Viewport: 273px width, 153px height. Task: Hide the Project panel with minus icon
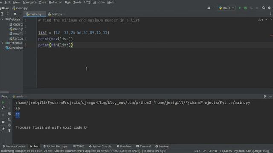pos(20,14)
